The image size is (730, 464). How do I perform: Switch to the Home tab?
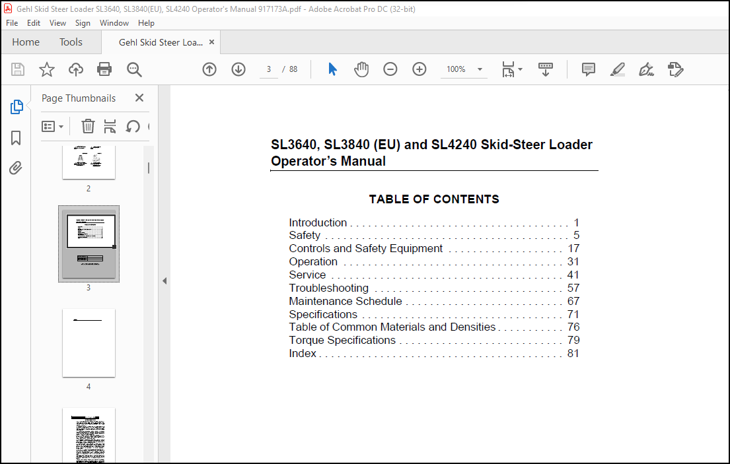click(x=26, y=42)
